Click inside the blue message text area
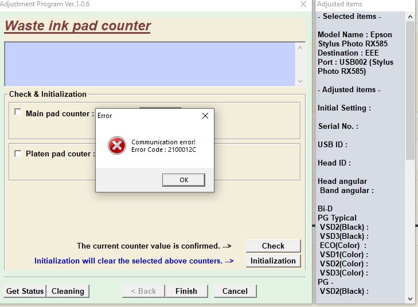The width and height of the screenshot is (418, 307). [x=149, y=64]
